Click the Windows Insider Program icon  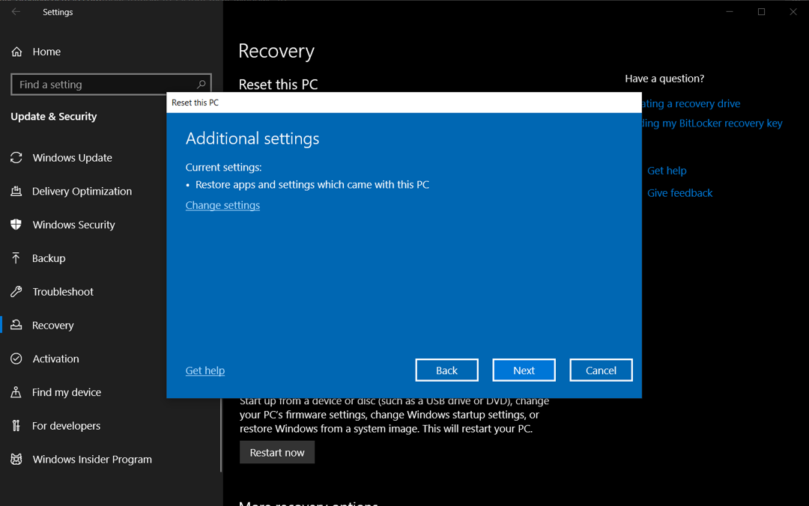click(16, 459)
